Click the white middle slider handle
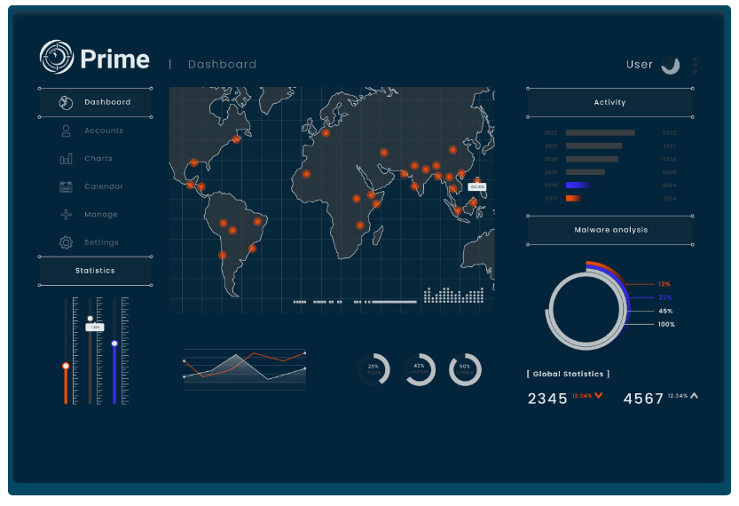739x506 pixels. pos(90,318)
